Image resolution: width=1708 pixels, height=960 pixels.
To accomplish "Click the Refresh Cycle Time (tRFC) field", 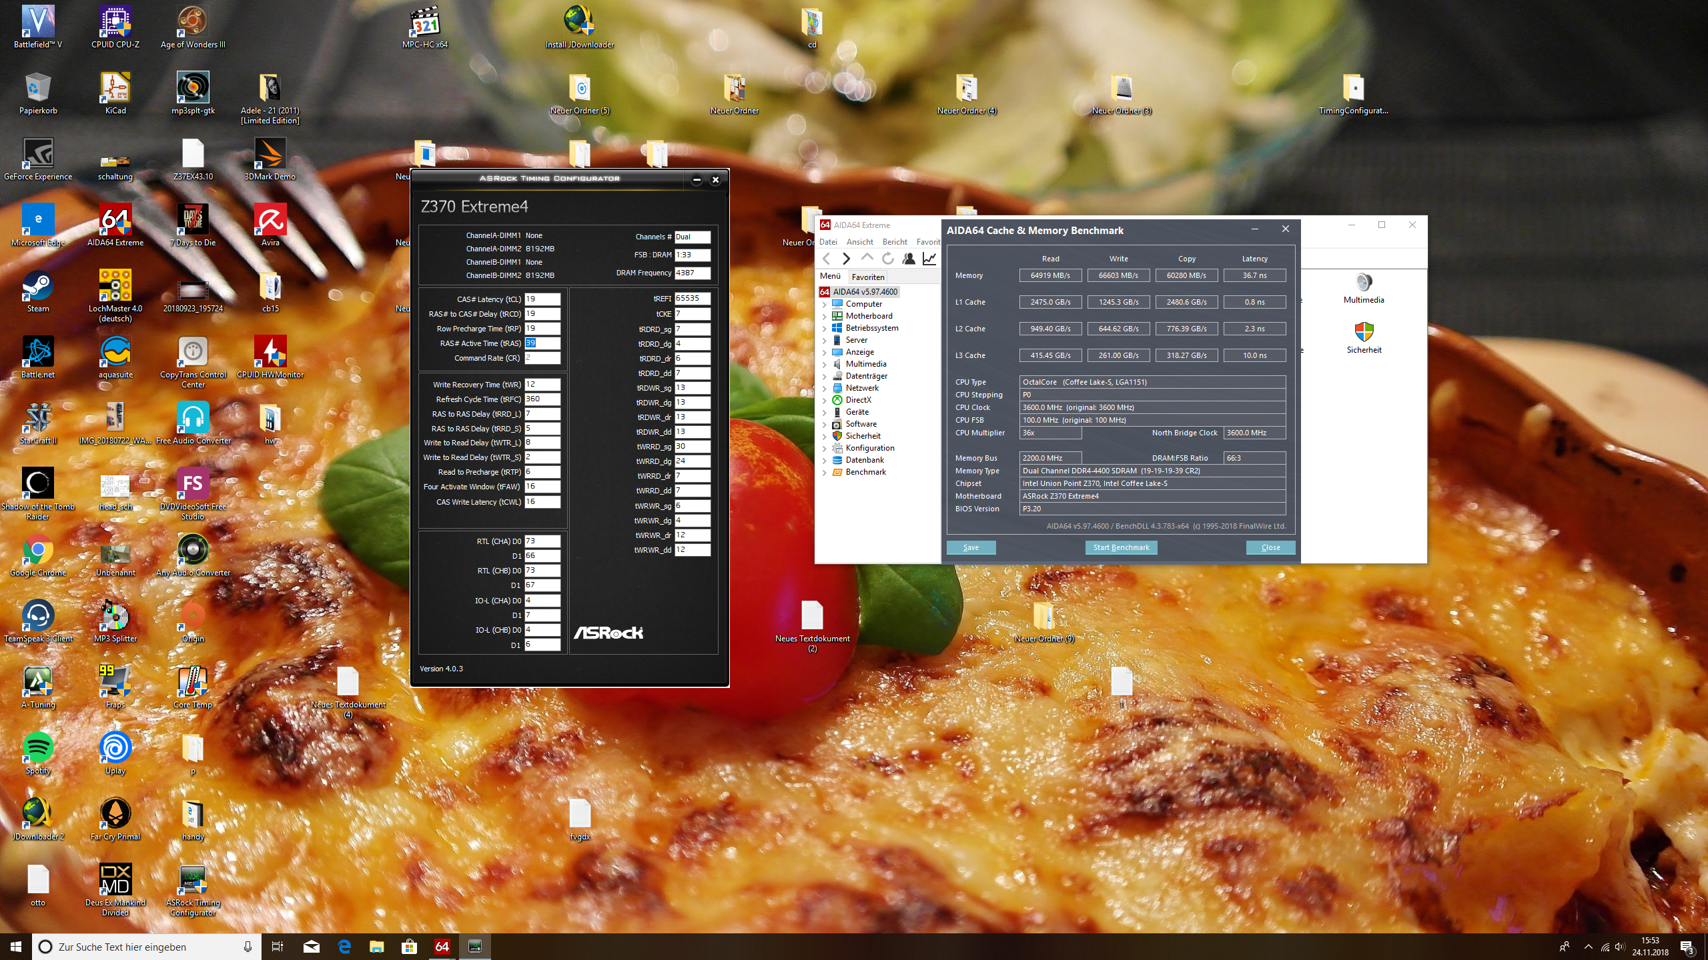I will (x=542, y=399).
